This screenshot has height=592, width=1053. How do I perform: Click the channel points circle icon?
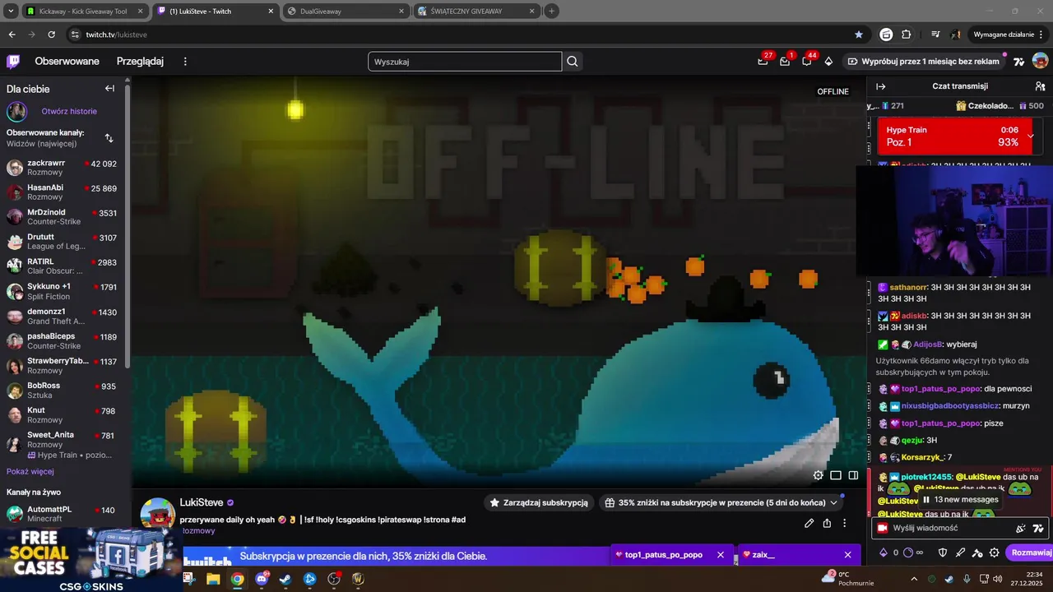coord(908,553)
